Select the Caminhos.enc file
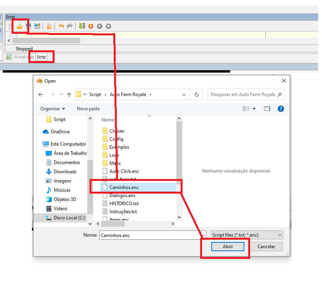 (124, 187)
